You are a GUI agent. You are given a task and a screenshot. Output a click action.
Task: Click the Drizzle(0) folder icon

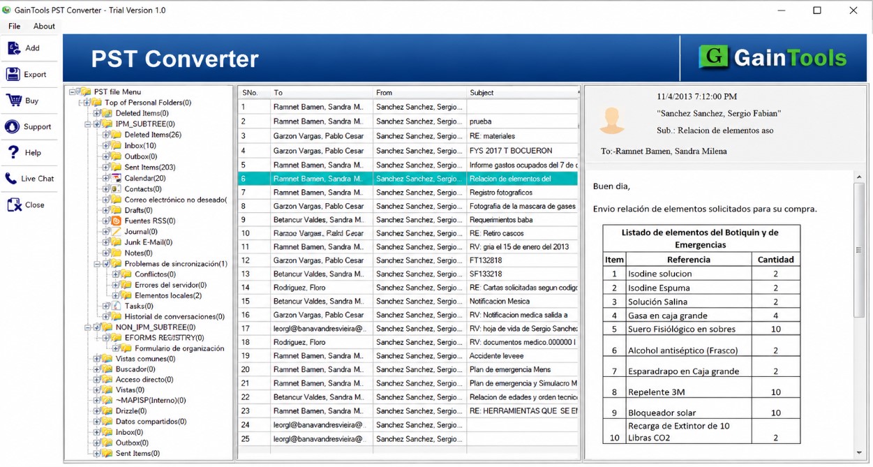[107, 411]
